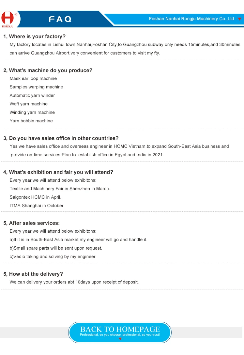Click the "Saigontex HCMC in April." line
Image resolution: width=244 pixels, height=355 pixels.
(36, 197)
